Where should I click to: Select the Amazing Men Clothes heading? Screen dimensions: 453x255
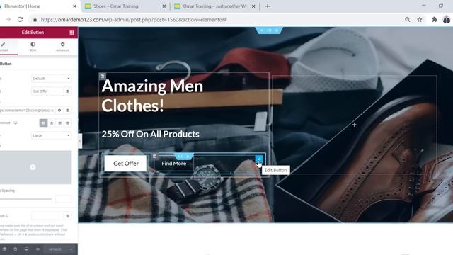pos(152,96)
